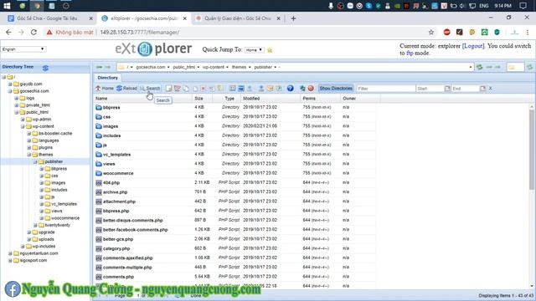This screenshot has width=536, height=301.
Task: Open the woocommerce directory in file list
Action: click(x=118, y=173)
